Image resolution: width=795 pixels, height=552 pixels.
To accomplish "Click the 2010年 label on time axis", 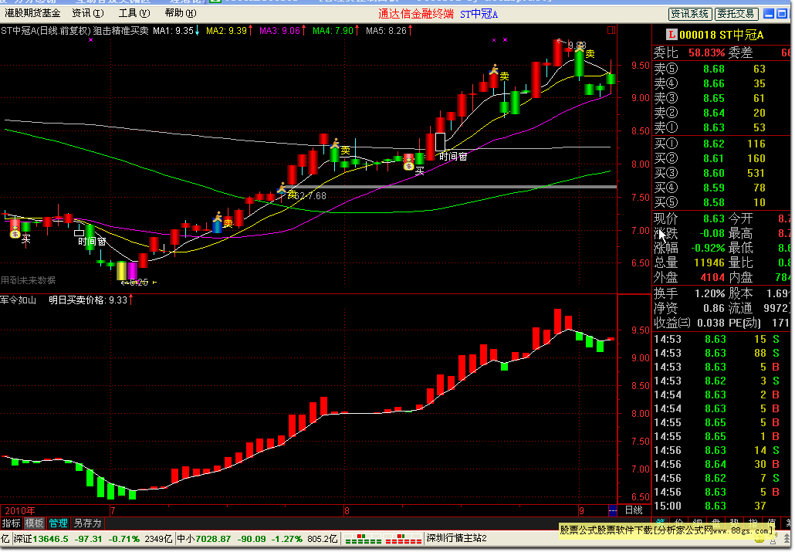I will [x=20, y=511].
